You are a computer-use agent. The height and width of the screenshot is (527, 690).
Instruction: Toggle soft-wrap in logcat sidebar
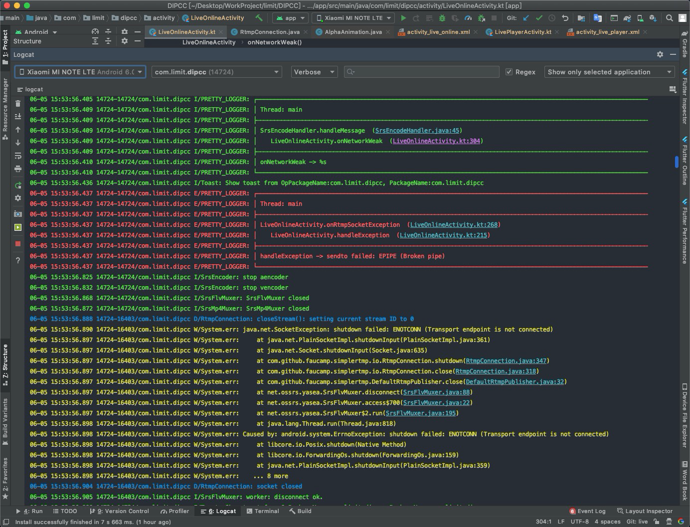pos(18,156)
